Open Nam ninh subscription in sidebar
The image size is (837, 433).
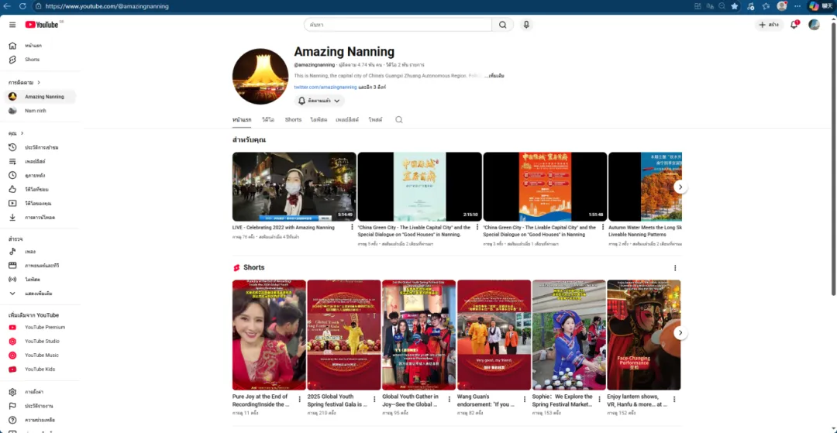coord(41,111)
